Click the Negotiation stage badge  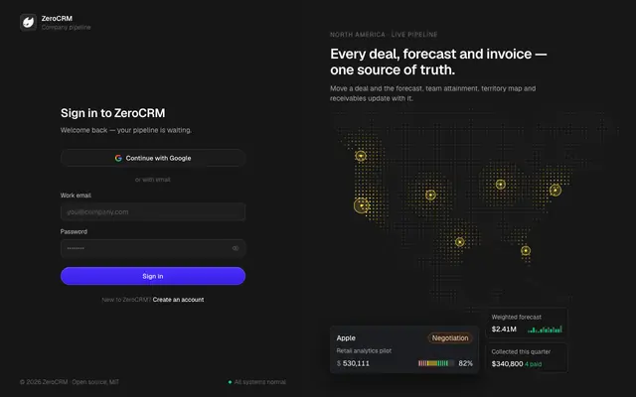coord(450,337)
